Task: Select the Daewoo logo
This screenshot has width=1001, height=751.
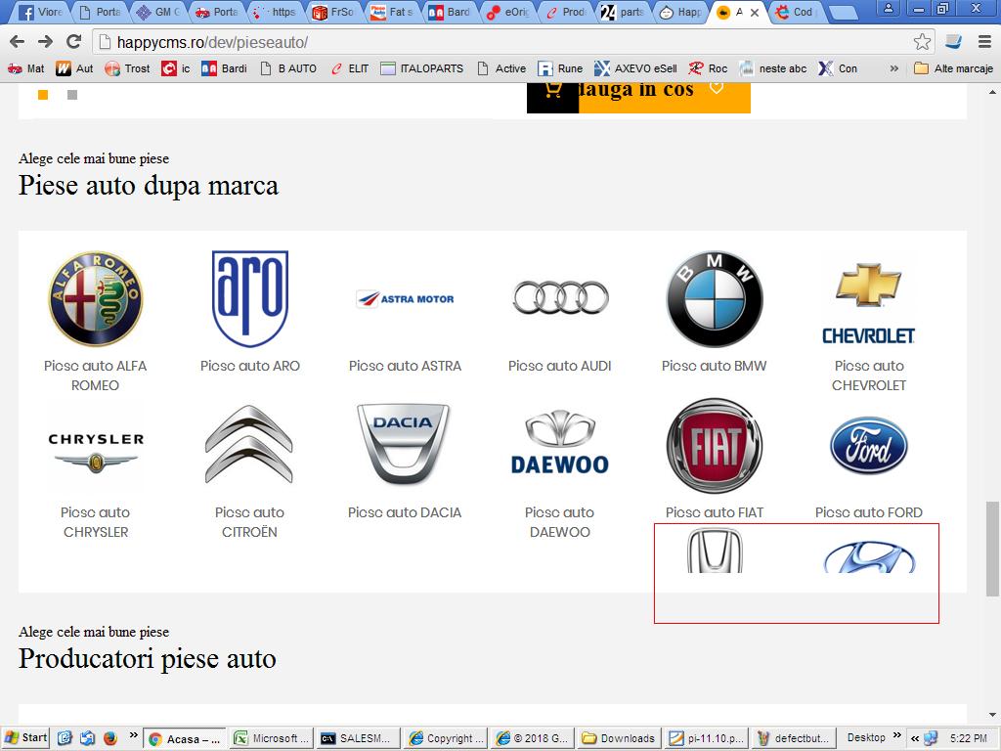Action: coord(560,443)
